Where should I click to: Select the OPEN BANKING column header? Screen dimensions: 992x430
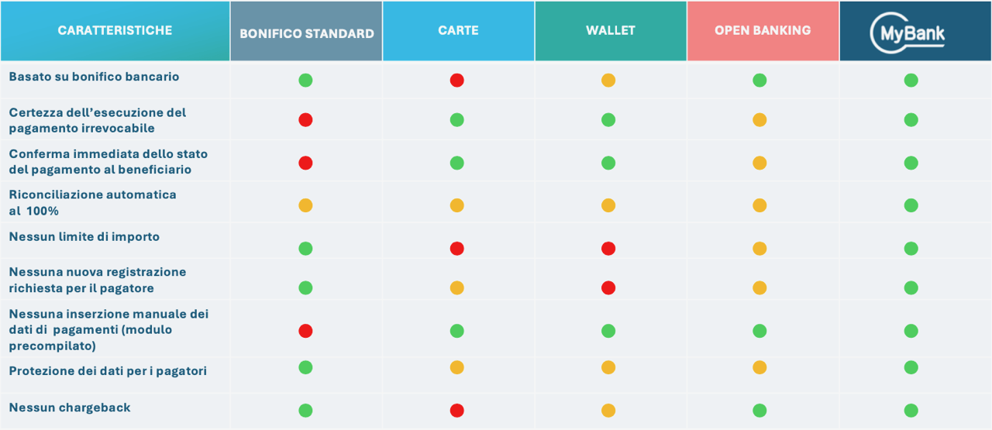[763, 31]
